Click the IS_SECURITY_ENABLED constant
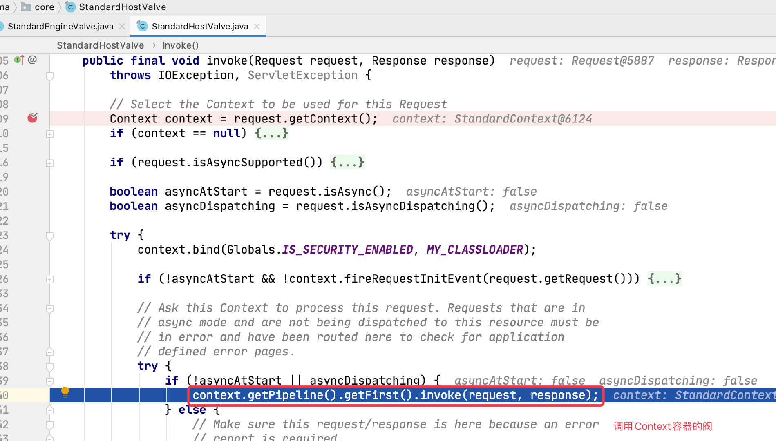Screen dimensions: 776x441 point(347,249)
